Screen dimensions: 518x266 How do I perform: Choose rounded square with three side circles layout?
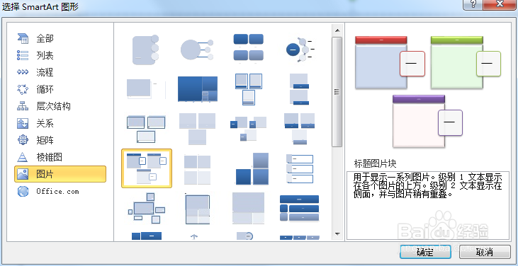146,50
